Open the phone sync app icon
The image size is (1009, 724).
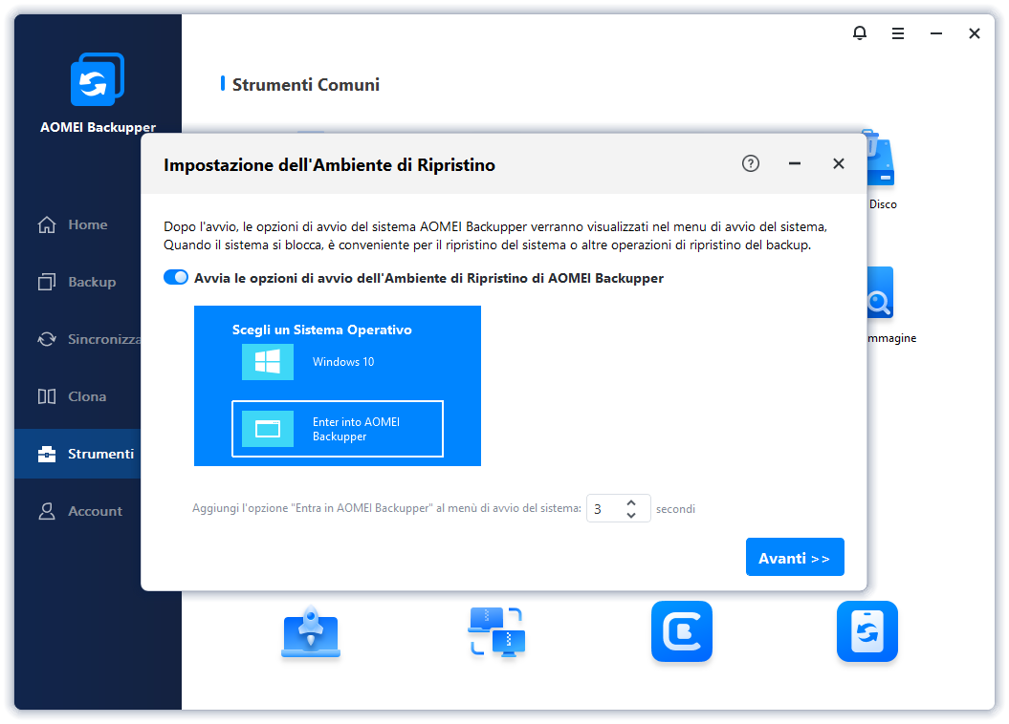pos(866,630)
